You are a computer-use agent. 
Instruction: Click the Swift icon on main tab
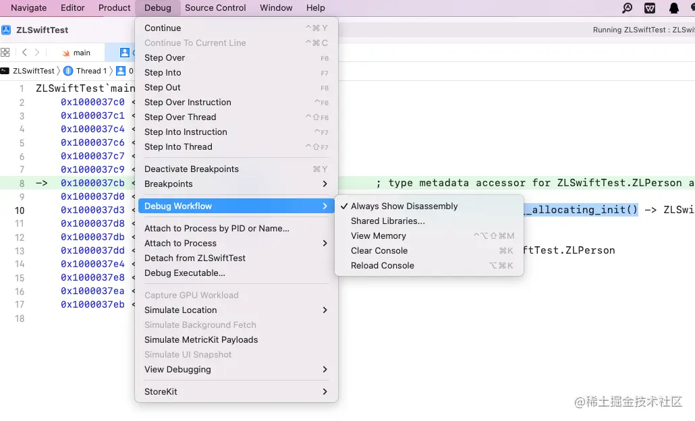66,53
